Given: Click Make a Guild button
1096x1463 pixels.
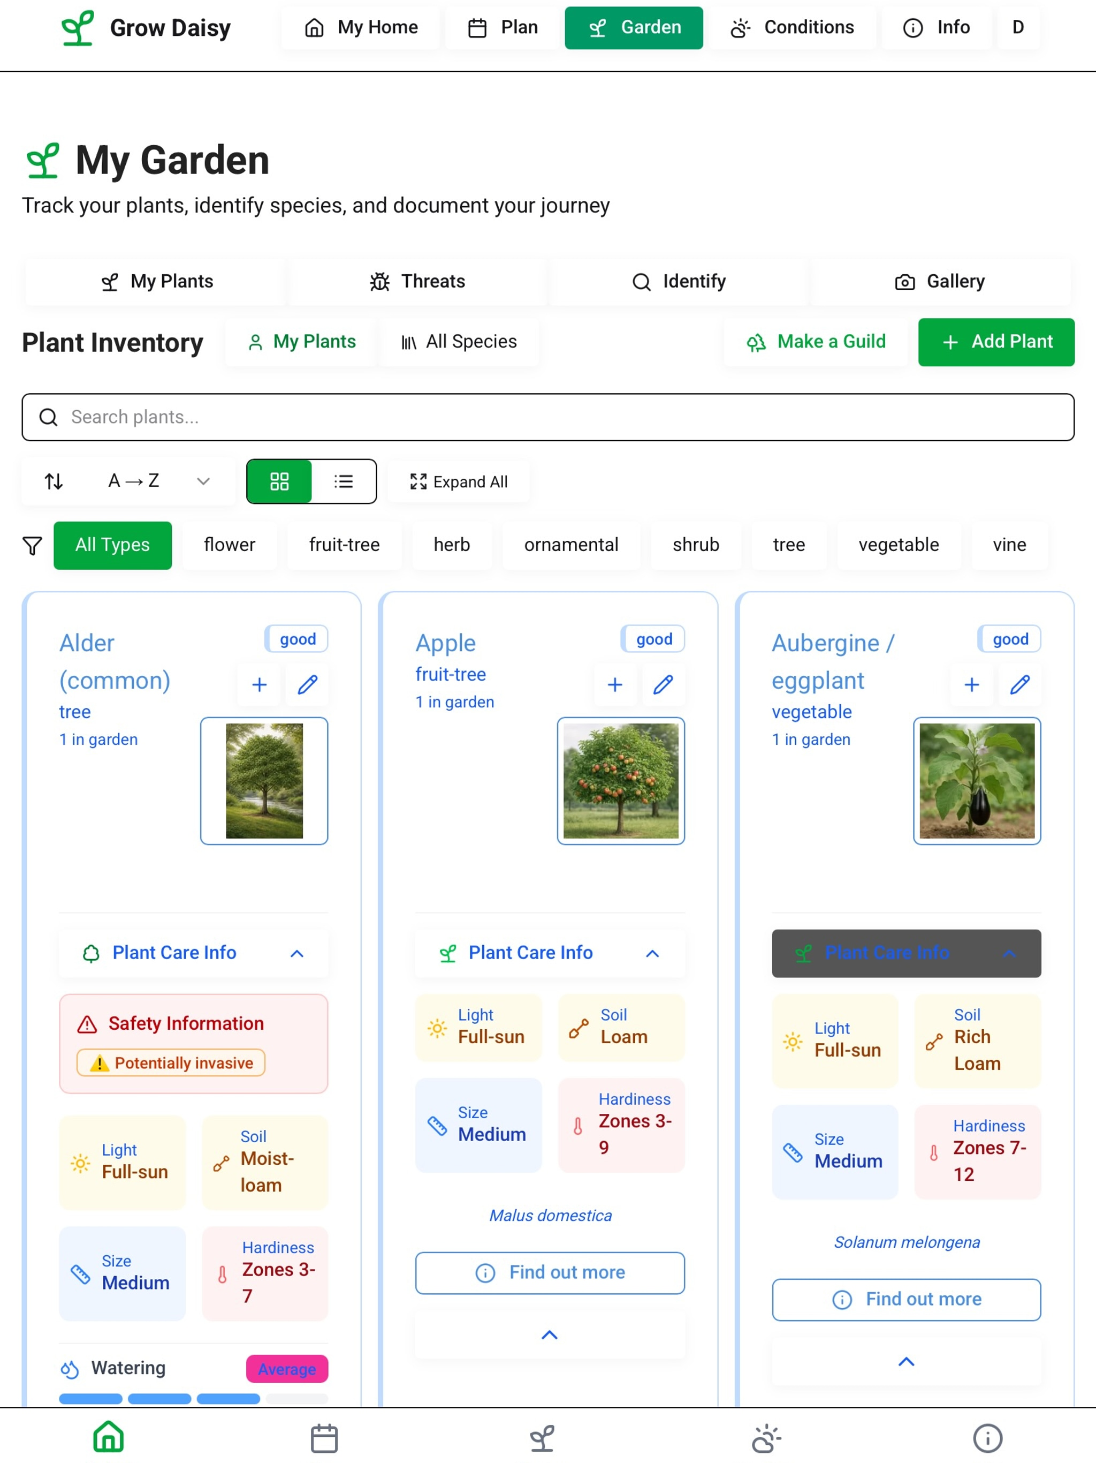Looking at the screenshot, I should point(816,342).
